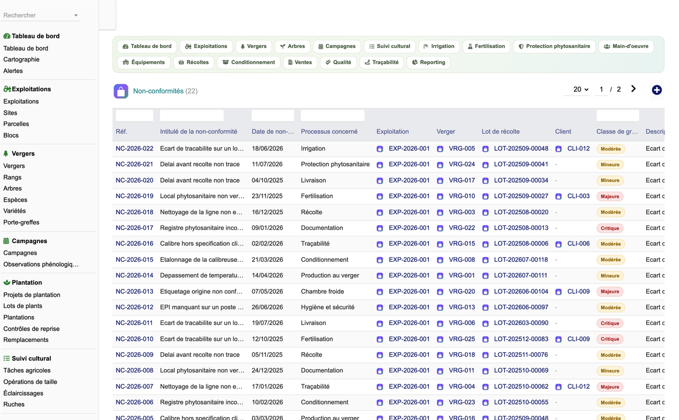Open verger link VRG-015
679x420 pixels.
click(462, 244)
